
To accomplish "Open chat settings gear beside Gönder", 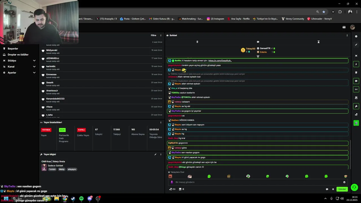I will click(333, 189).
